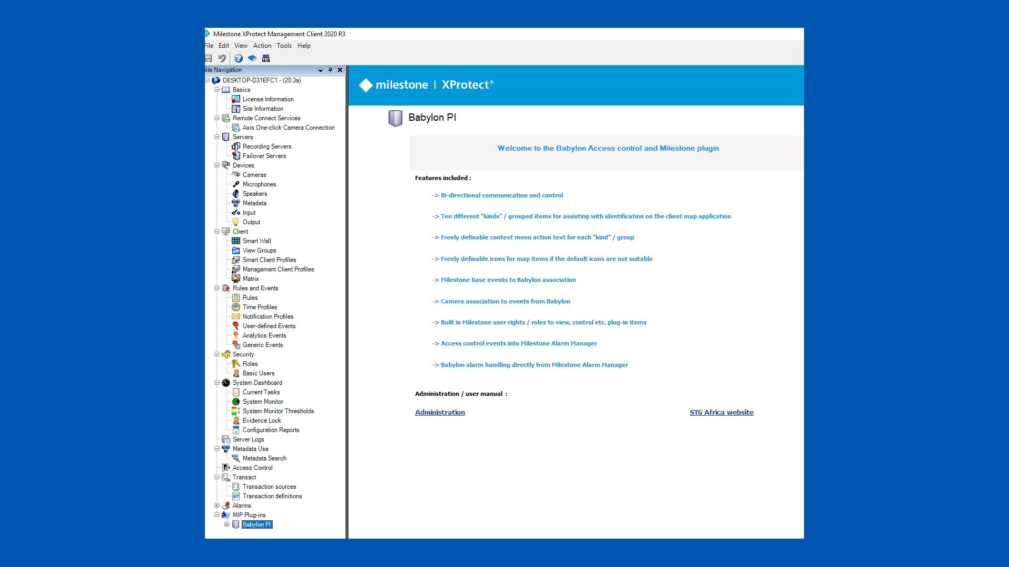This screenshot has height=567, width=1009.
Task: Click the book toolbar icon
Action: coord(252,58)
